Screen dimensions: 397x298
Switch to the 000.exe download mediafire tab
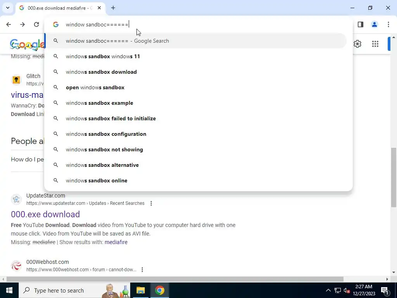click(60, 8)
